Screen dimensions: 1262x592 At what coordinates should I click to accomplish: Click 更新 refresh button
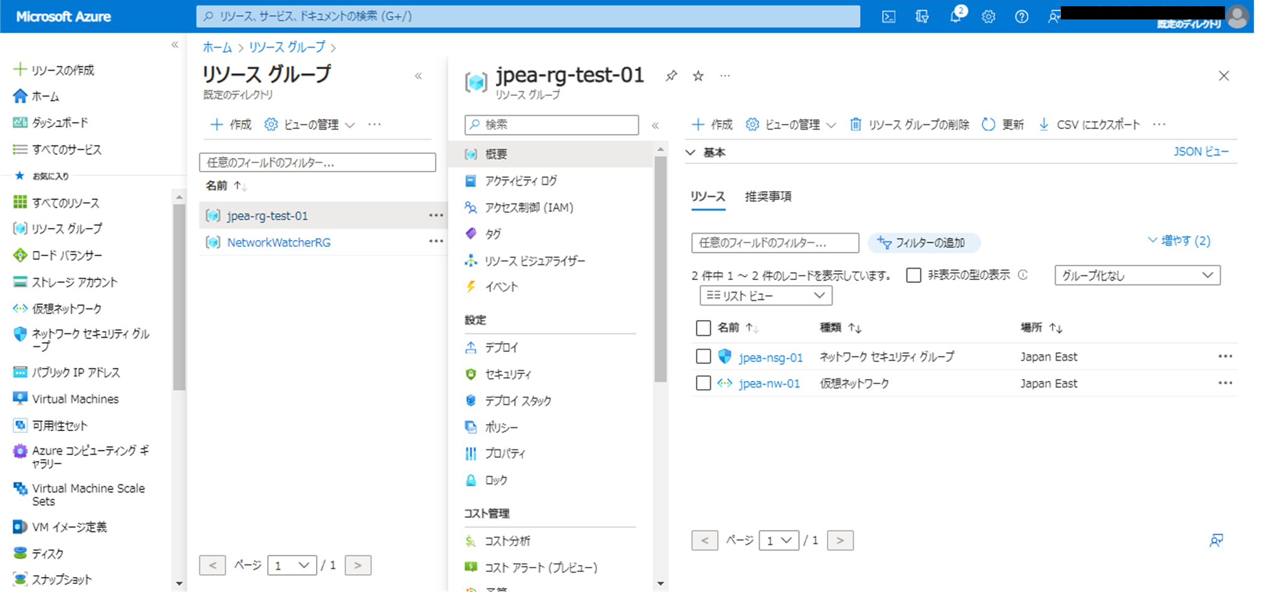pos(1002,125)
